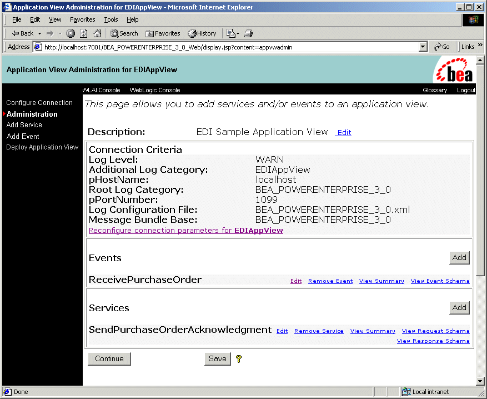The width and height of the screenshot is (487, 399).
Task: Open the Back history dropdown arrow
Action: tap(39, 33)
